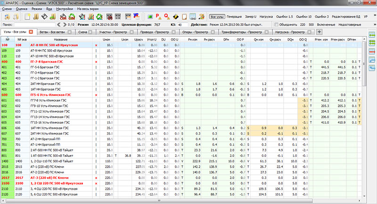Click the blue table grid toolbar icon

(193, 17)
